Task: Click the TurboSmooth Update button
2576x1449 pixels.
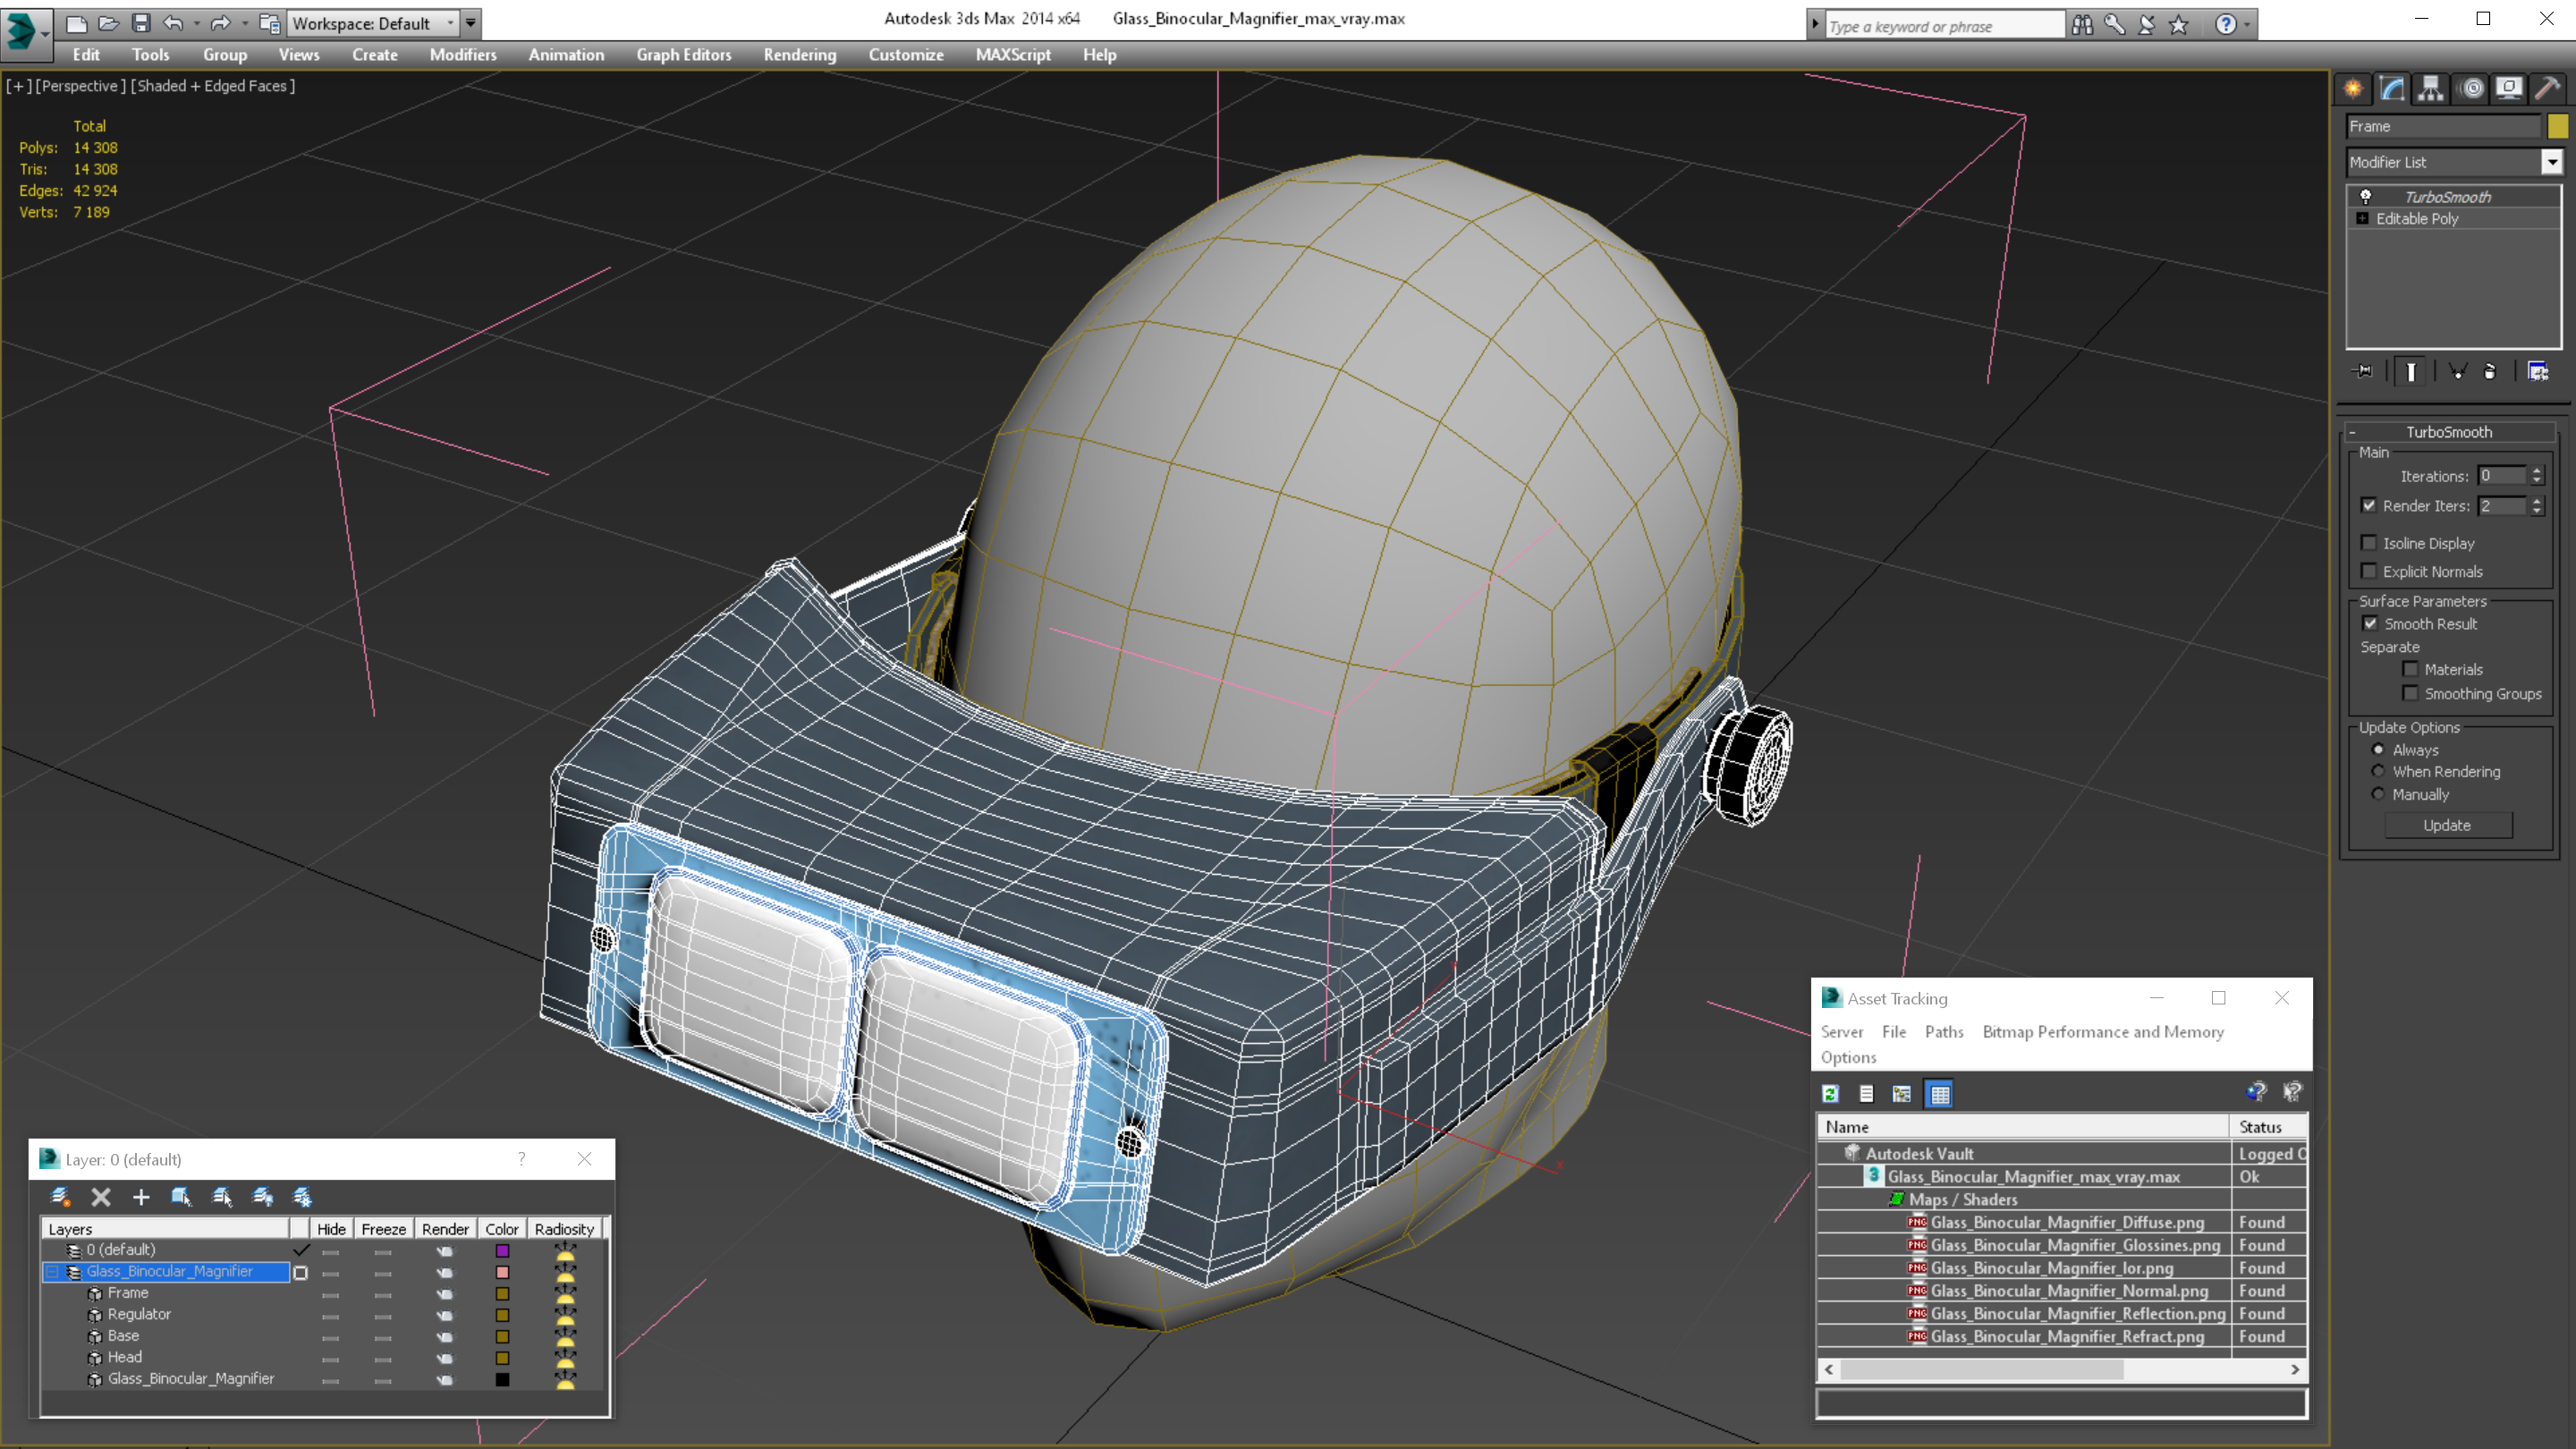Action: (x=2447, y=825)
